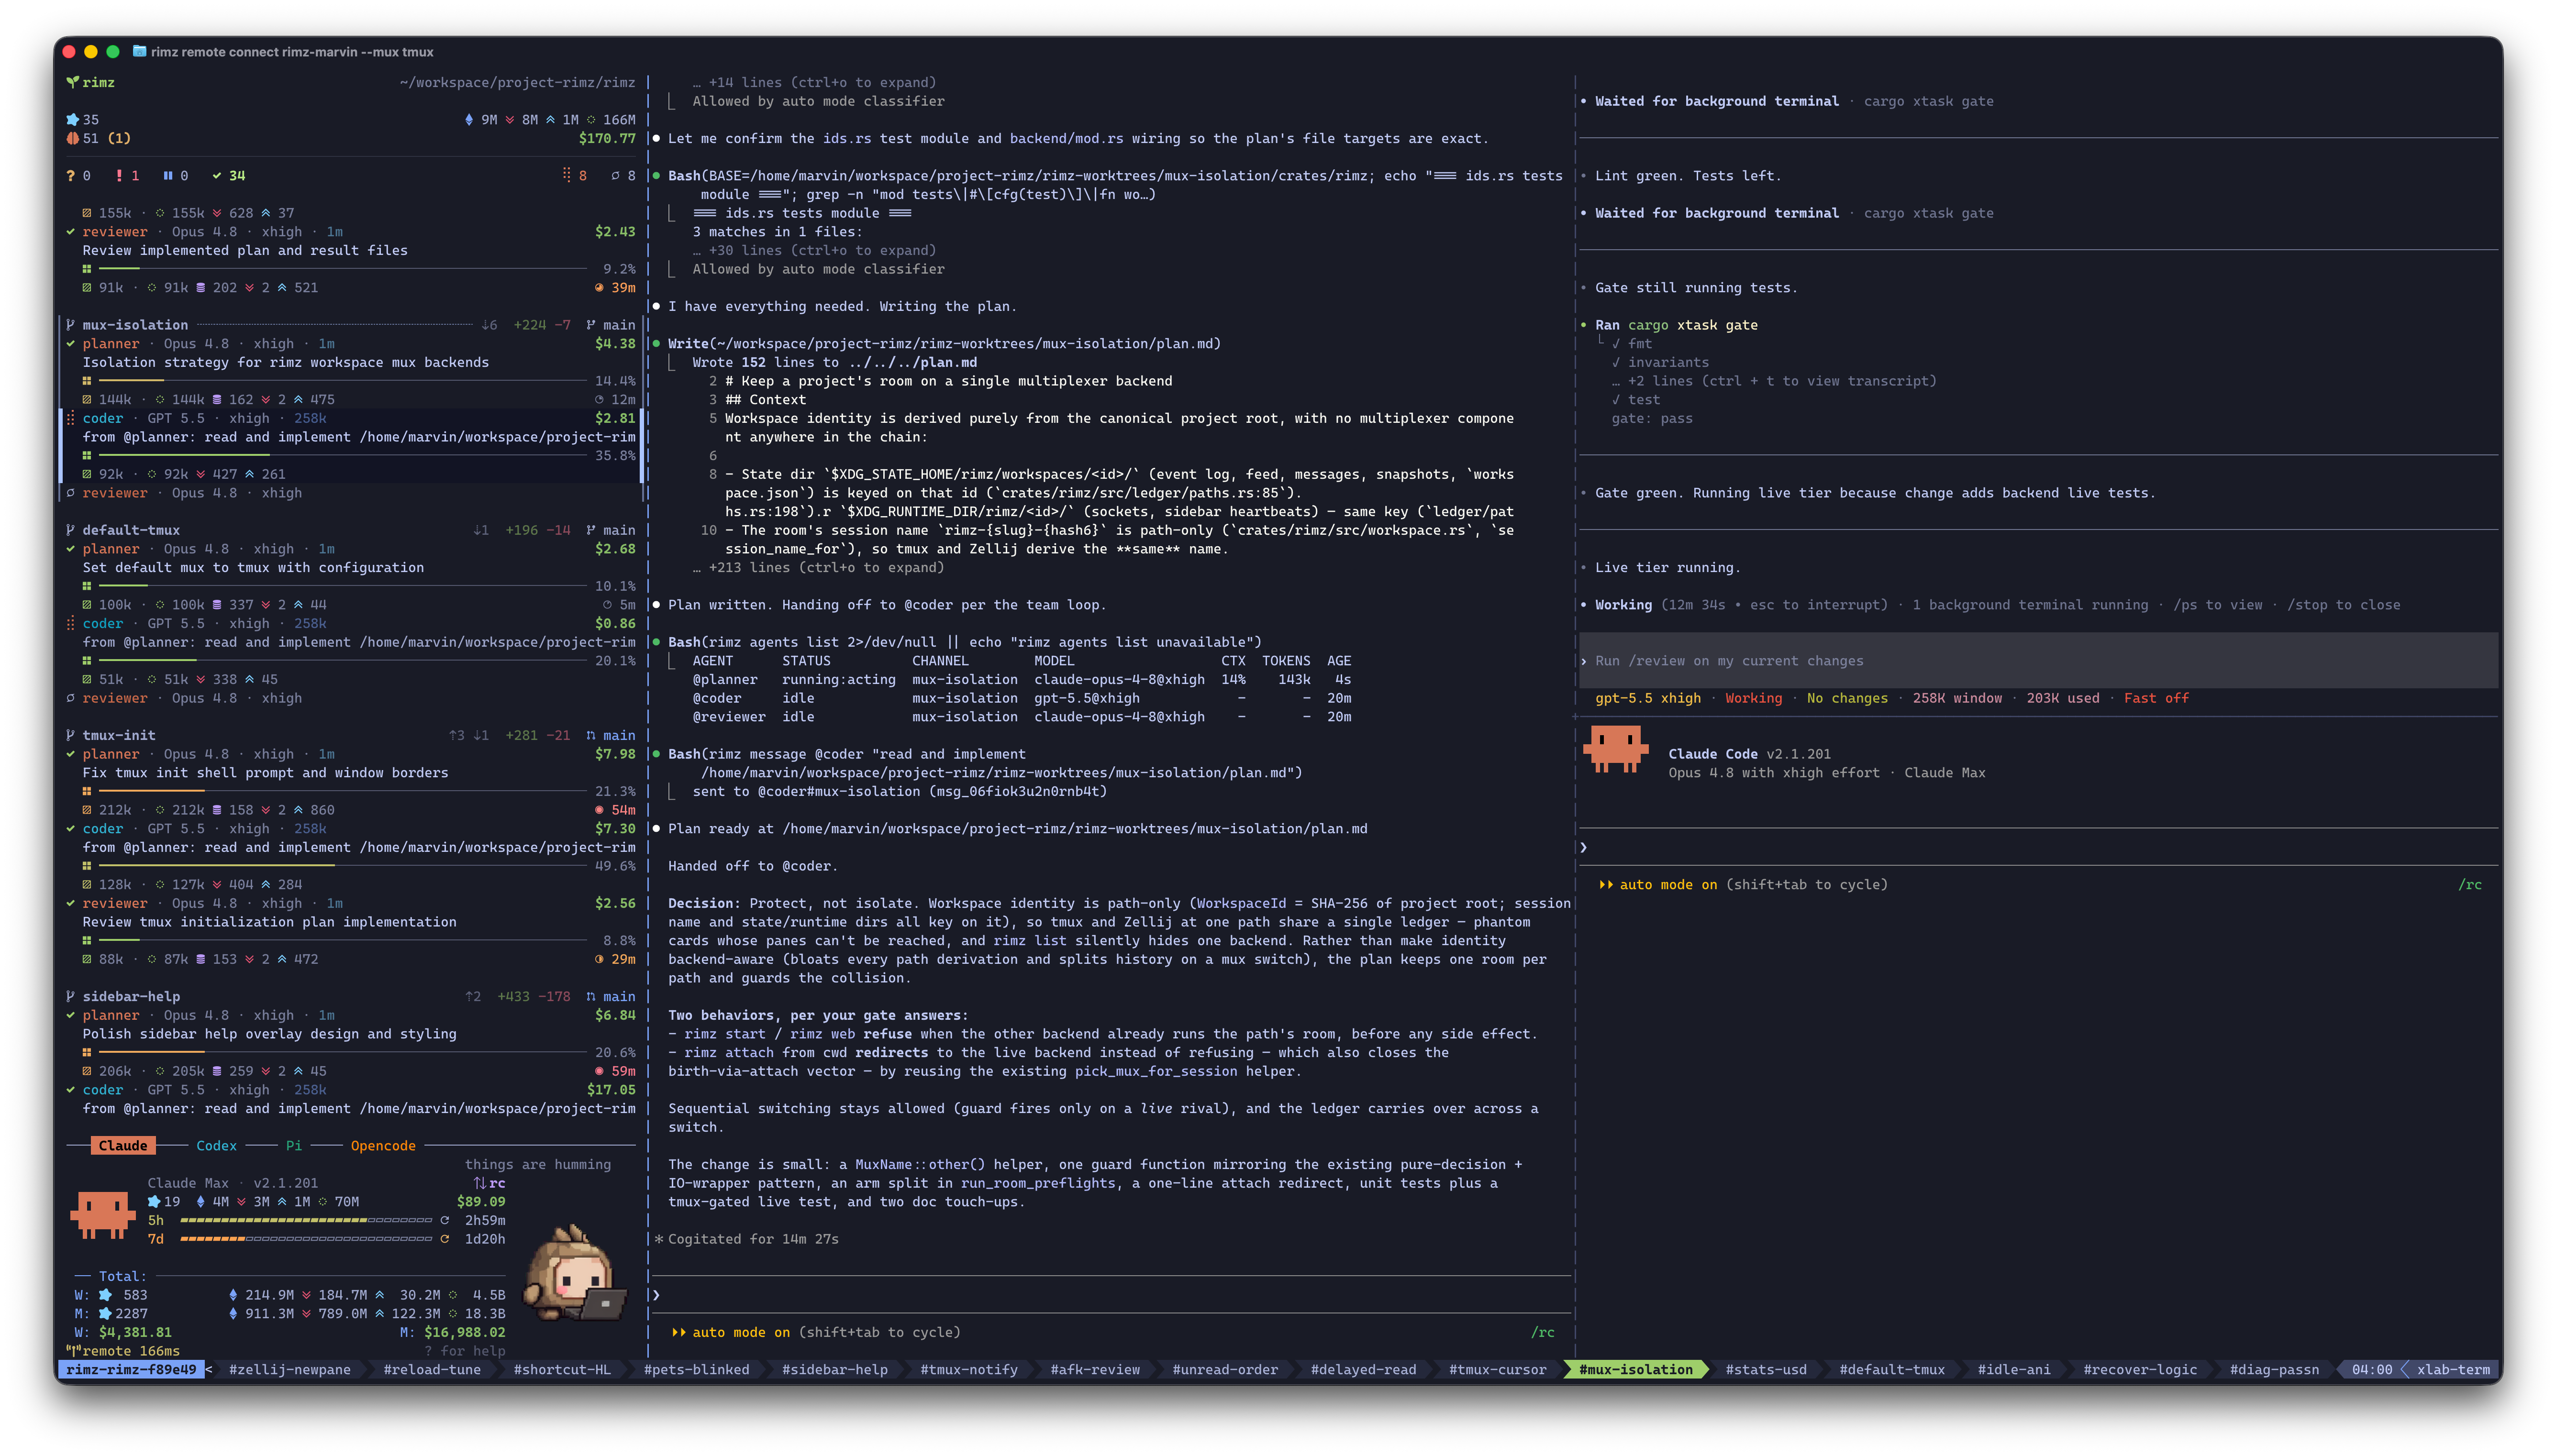Switch to the Pi tab
The image size is (2557, 1456).
point(293,1145)
